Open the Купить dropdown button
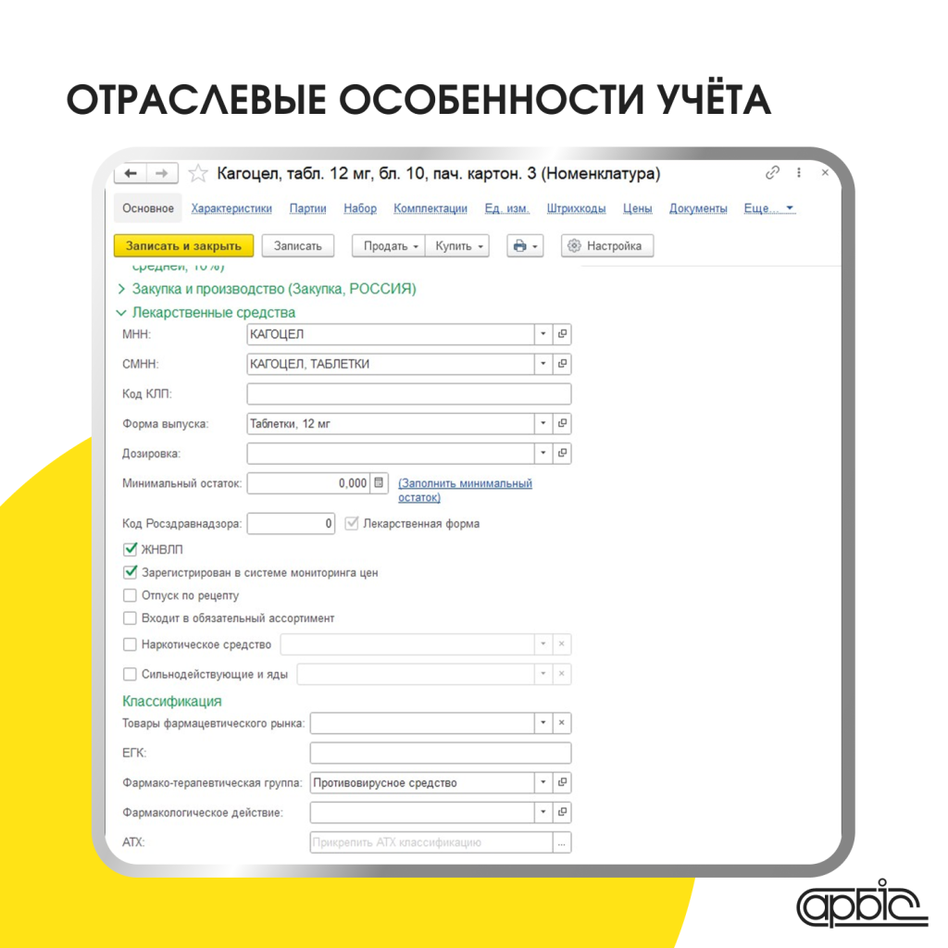The width and height of the screenshot is (948, 948). click(457, 246)
